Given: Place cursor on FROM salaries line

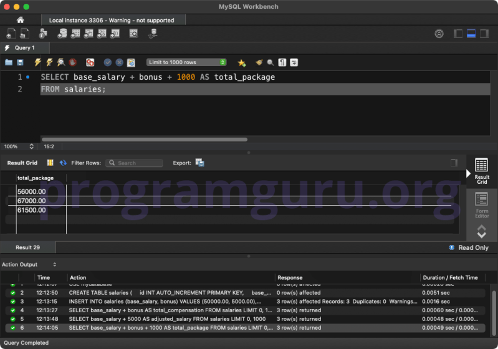Looking at the screenshot, I should 265,89.
